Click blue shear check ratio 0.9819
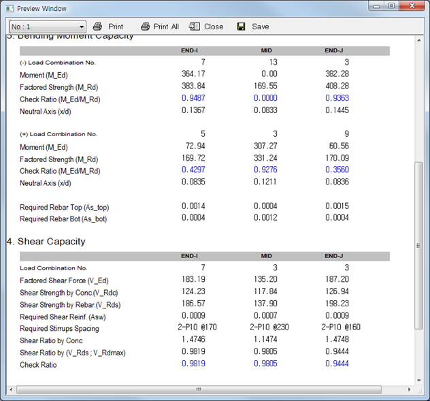The width and height of the screenshot is (430, 401). click(193, 364)
